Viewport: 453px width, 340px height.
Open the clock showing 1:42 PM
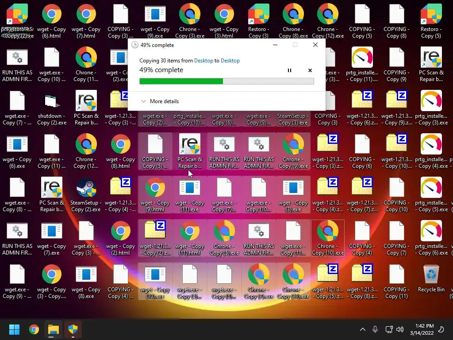[422, 329]
